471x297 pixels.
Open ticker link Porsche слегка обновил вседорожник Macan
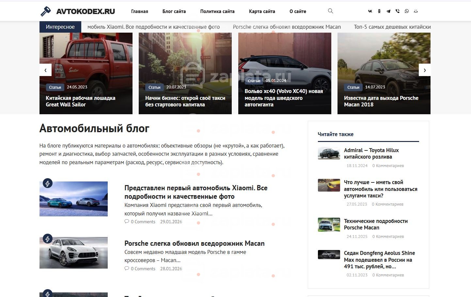287,27
